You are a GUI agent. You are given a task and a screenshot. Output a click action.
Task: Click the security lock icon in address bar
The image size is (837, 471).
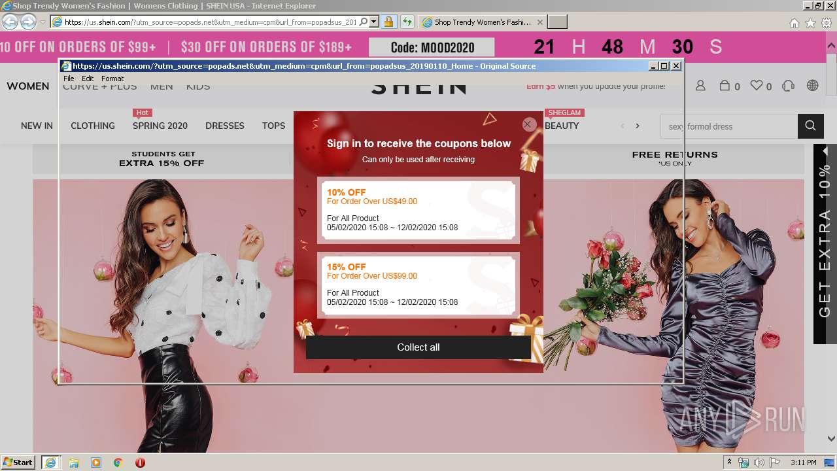(388, 22)
